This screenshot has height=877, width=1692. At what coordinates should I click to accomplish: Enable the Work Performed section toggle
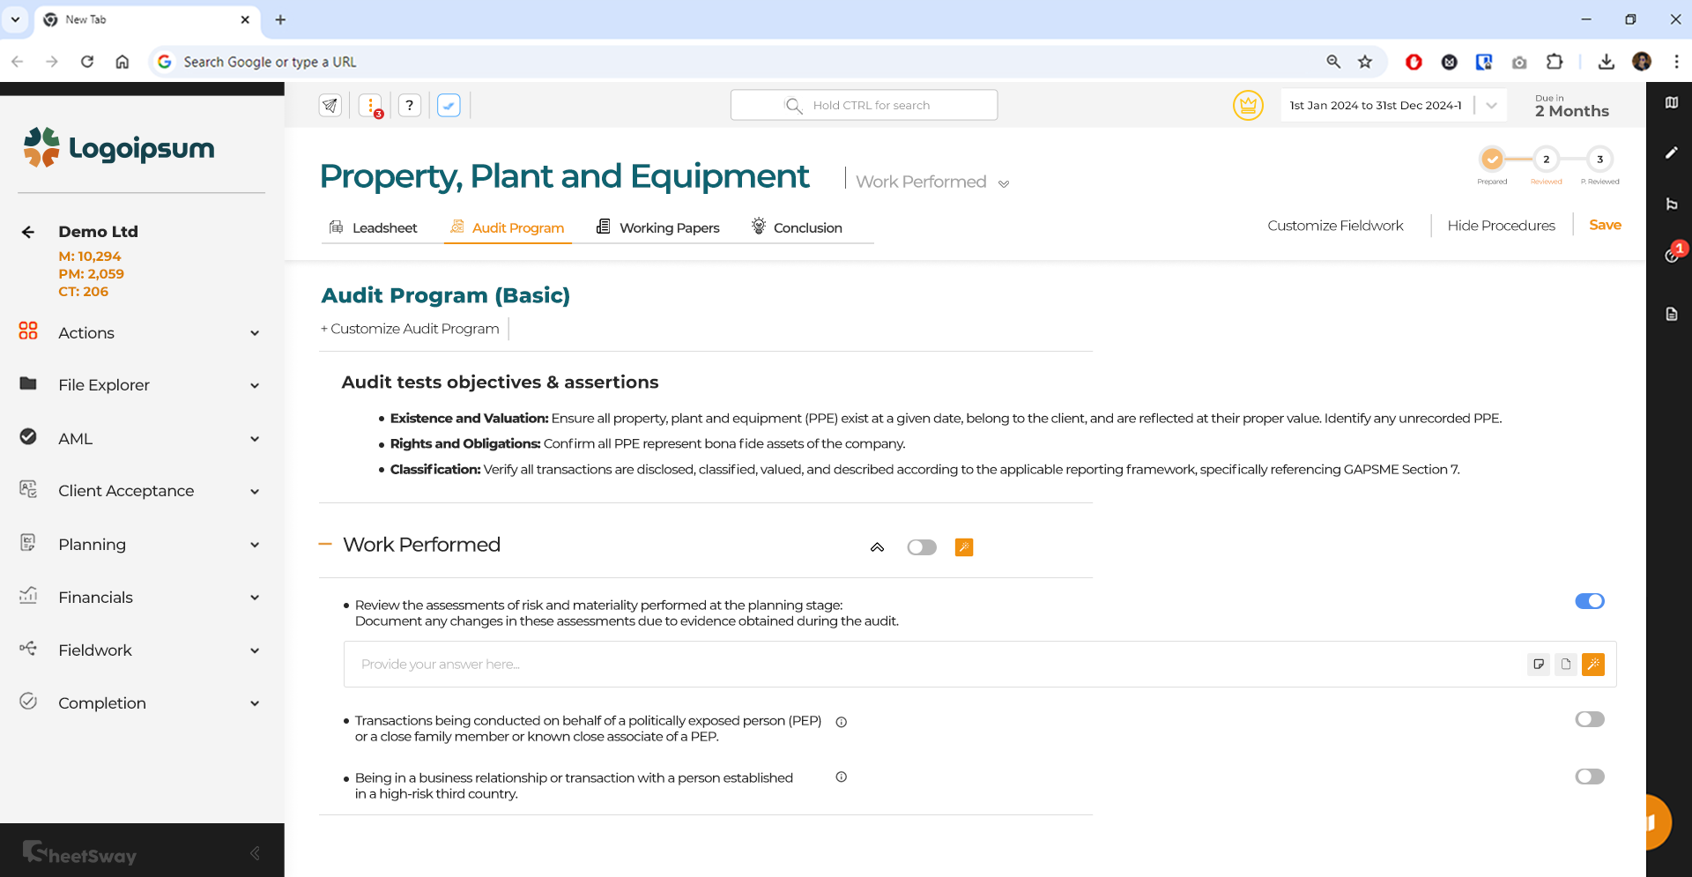921,546
